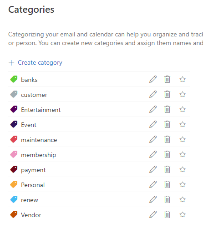Toggle the favorite star for Entertainment

183,109
